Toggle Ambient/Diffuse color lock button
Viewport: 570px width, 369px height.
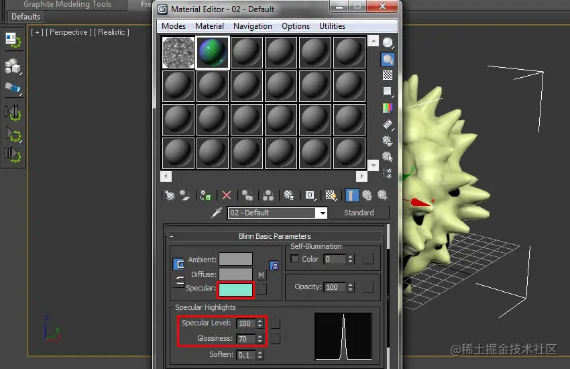(274, 266)
